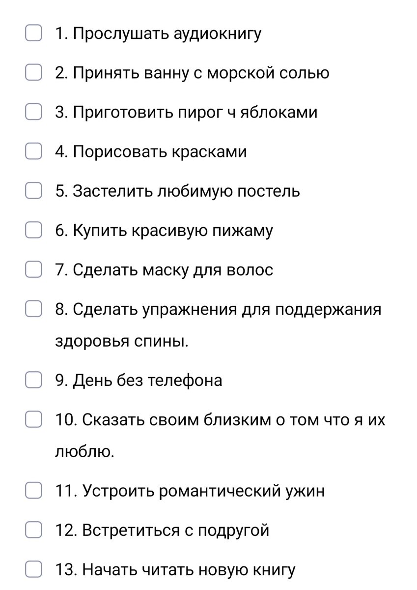Viewport: 417px width, 590px height.
Task: Tick item 10 about telling loved ones
Action: point(33,419)
